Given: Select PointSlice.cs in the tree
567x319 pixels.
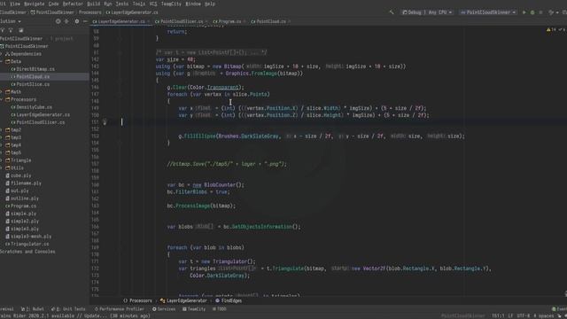Looking at the screenshot, I should pos(30,84).
